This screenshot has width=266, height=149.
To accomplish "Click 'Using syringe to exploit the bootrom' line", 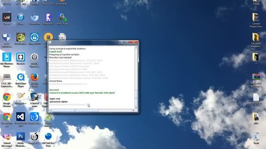I will point(68,49).
